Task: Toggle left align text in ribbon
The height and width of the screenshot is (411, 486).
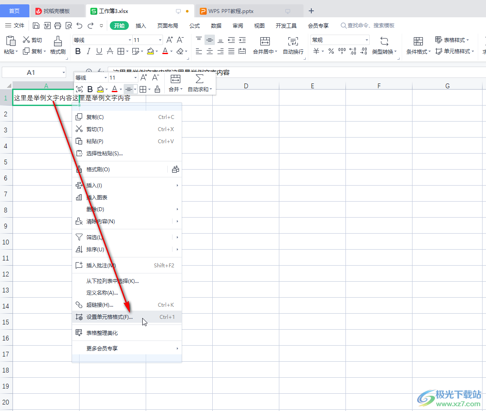Action: 199,51
